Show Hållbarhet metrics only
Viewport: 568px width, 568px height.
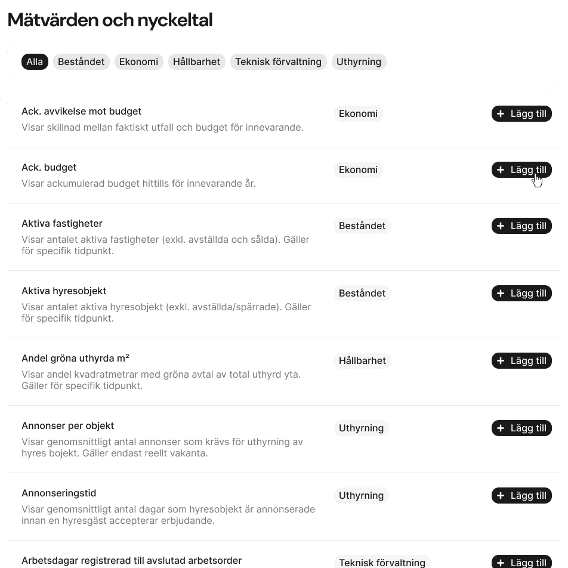(x=196, y=61)
